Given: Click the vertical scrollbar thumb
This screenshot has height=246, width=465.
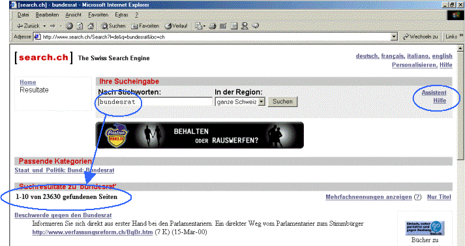Looking at the screenshot, I should tap(460, 107).
